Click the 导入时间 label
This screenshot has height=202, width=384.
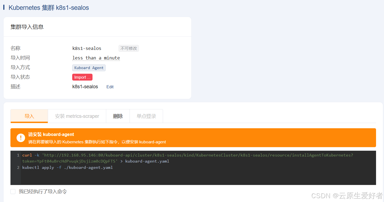point(20,58)
